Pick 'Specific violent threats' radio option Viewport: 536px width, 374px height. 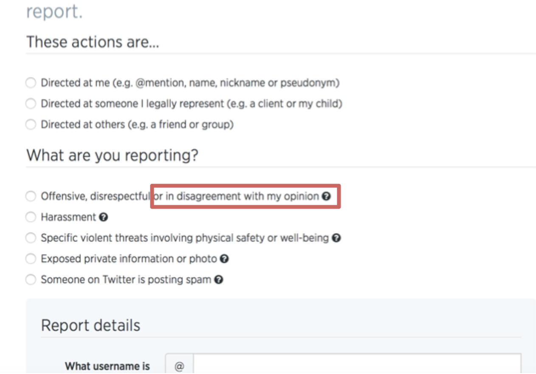pos(31,238)
